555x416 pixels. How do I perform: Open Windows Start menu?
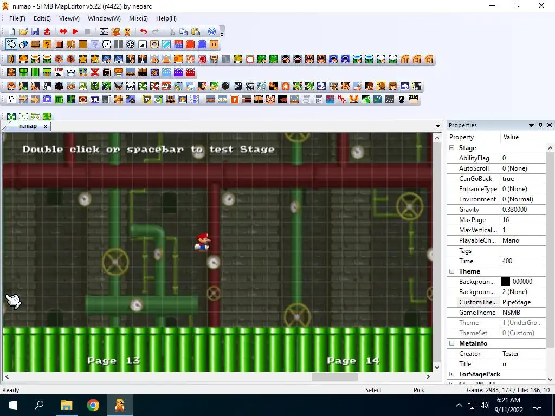click(x=13, y=405)
